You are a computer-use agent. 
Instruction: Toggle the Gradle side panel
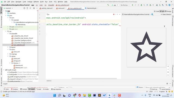coord(173,10)
